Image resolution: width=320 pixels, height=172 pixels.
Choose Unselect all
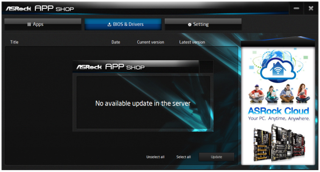tap(155, 157)
